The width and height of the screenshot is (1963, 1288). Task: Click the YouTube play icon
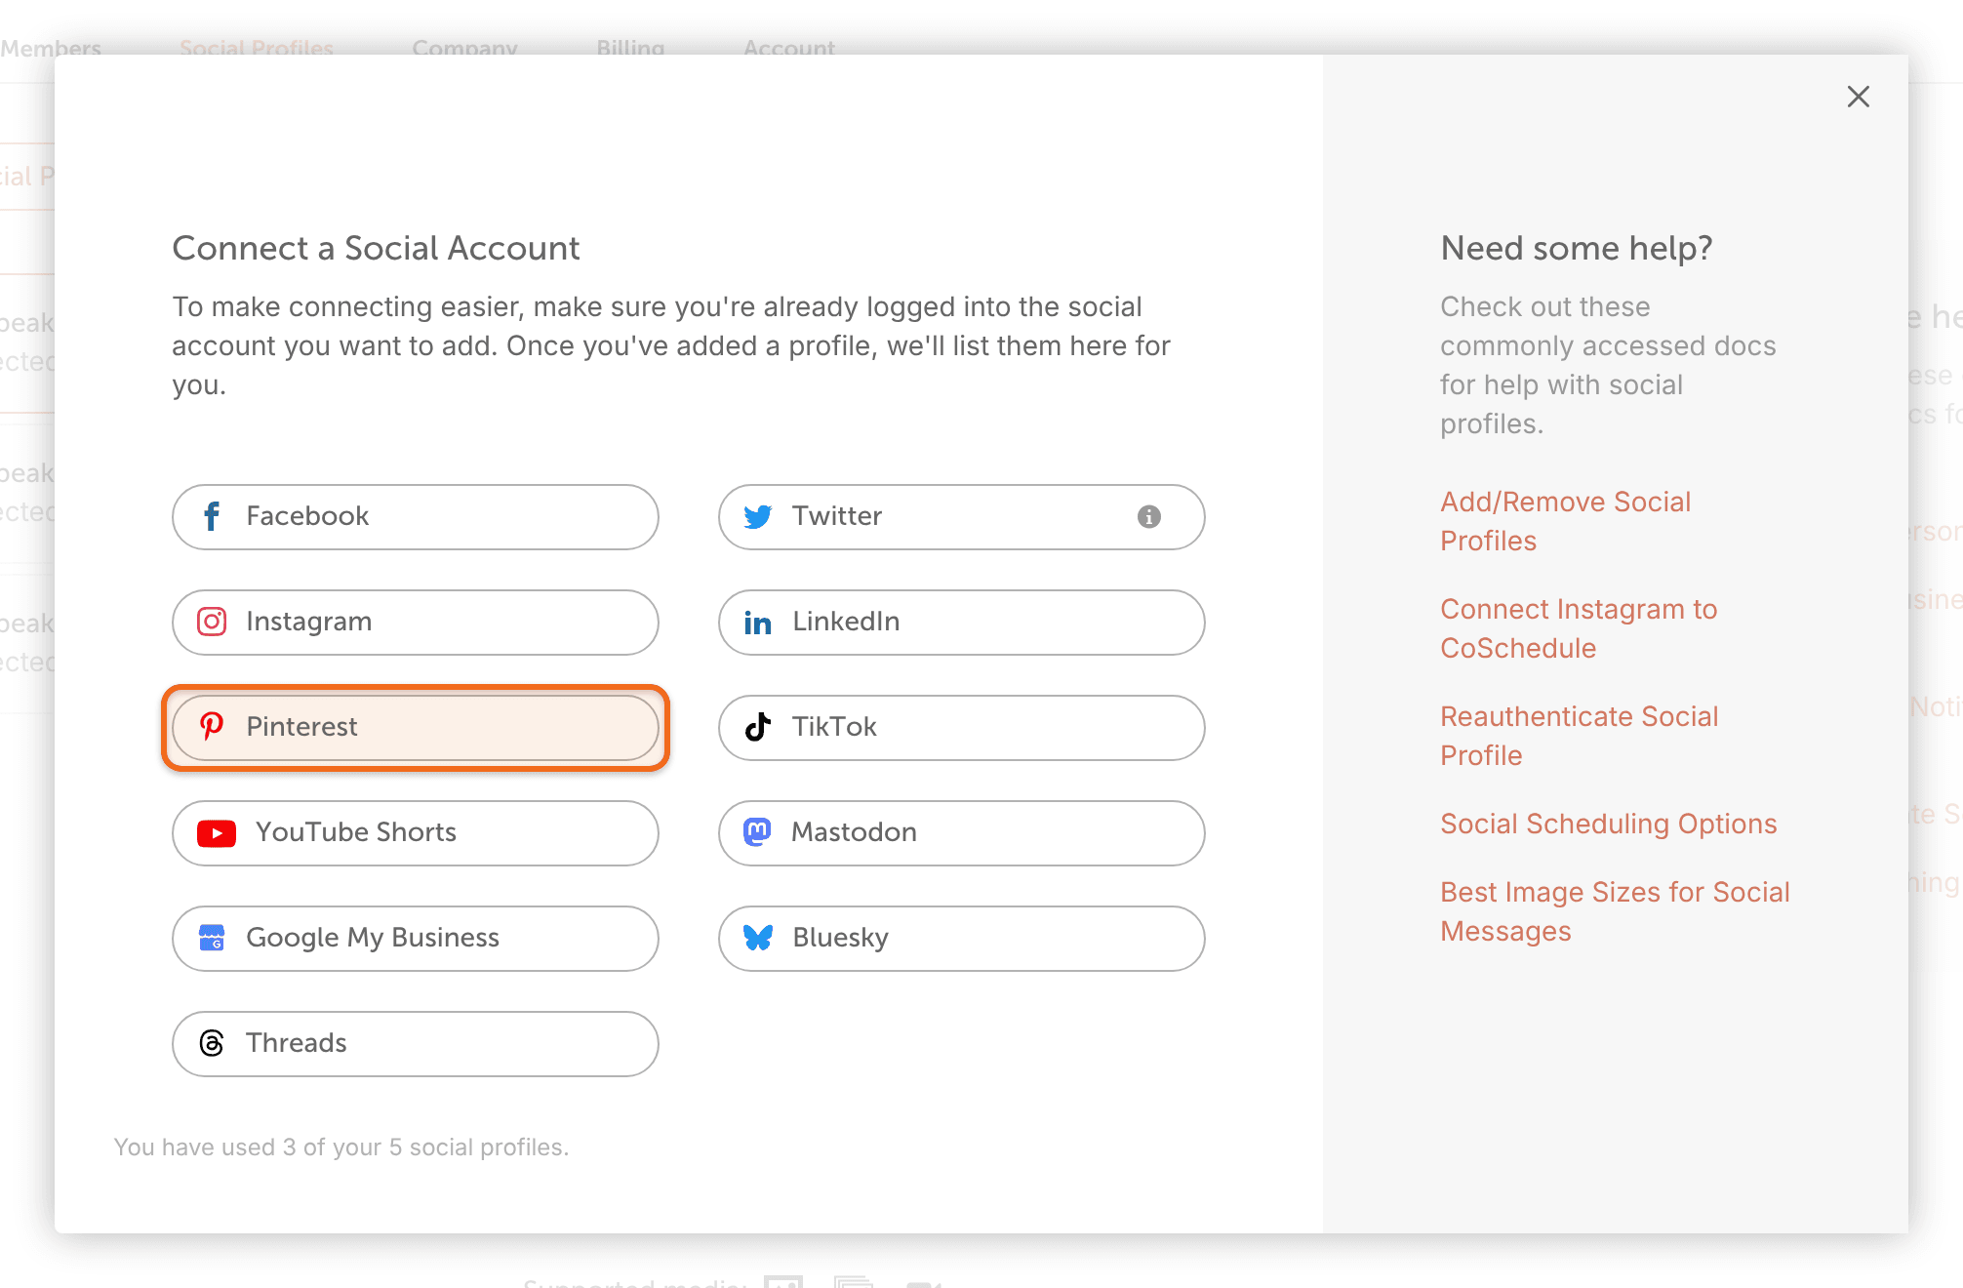217,833
